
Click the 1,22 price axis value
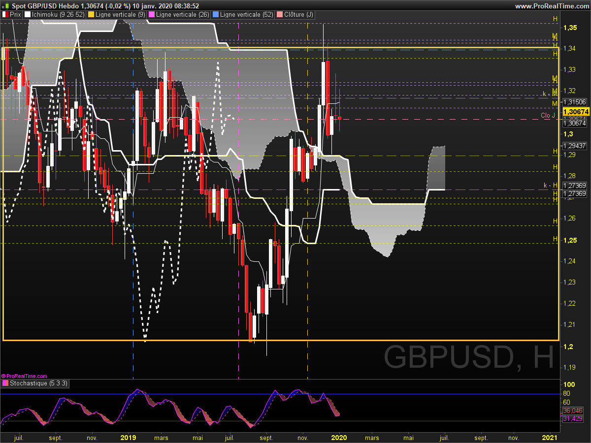569,303
